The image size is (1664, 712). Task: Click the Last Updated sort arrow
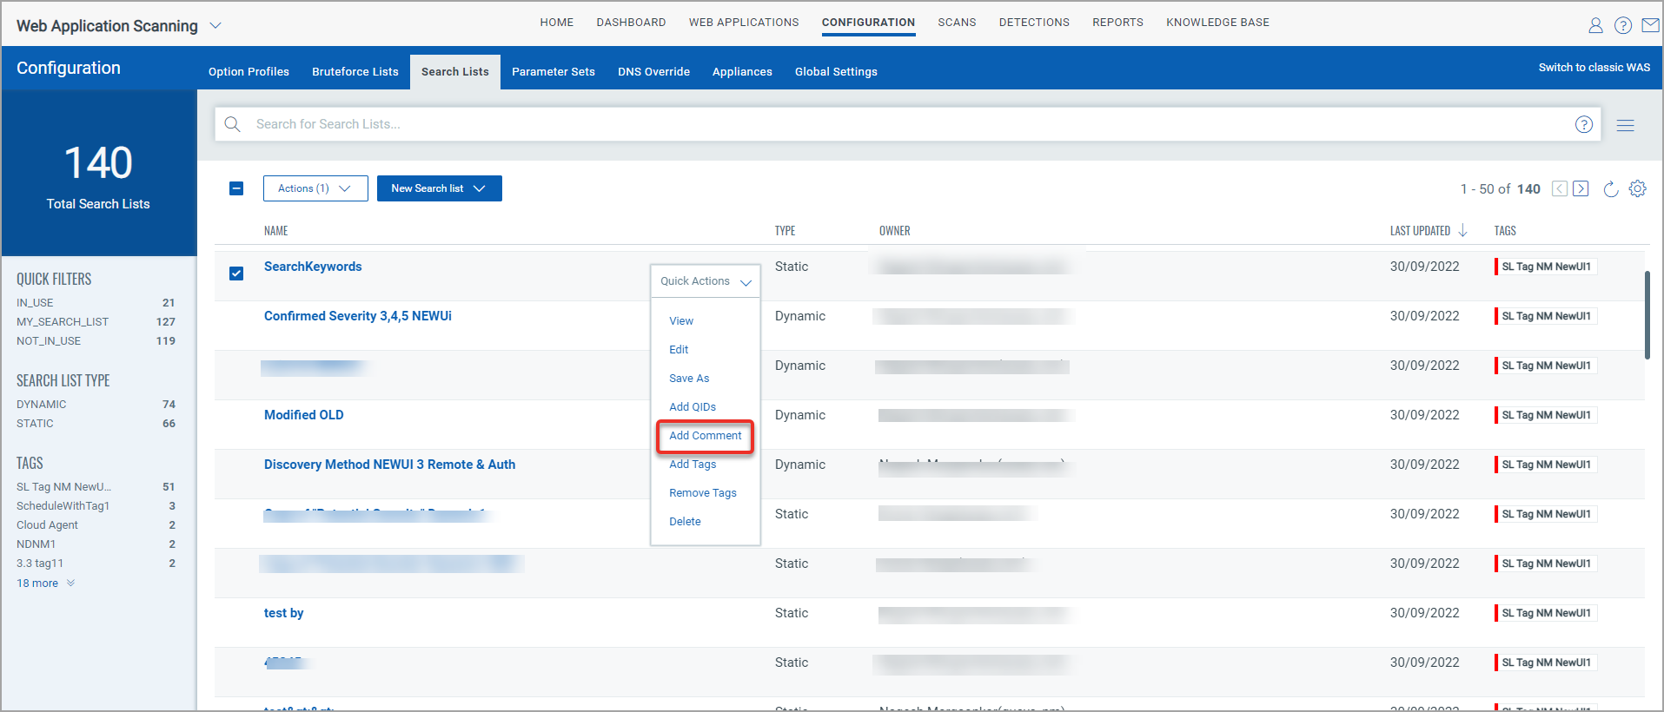click(x=1462, y=230)
